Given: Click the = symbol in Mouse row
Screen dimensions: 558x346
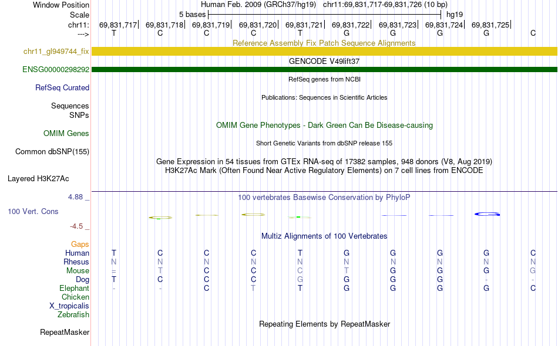Looking at the screenshot, I should (114, 271).
